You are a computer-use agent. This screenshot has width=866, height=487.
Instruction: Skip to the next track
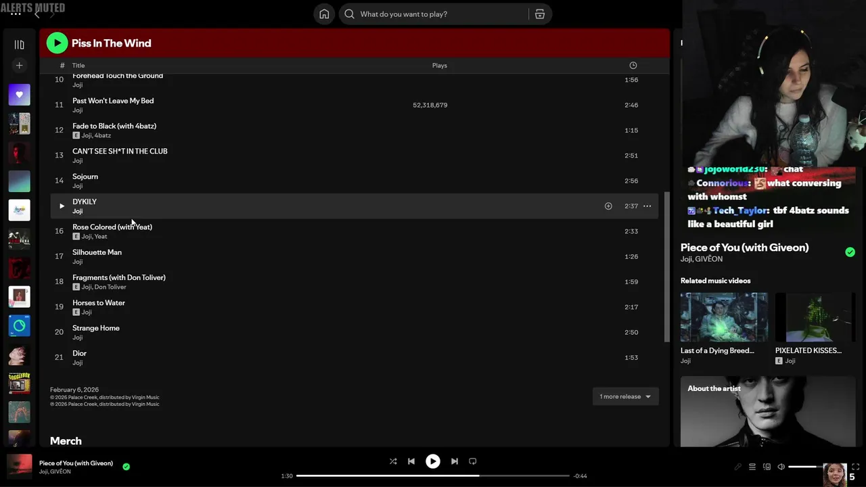click(454, 461)
